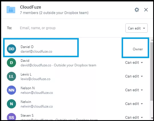Open the folder settings gear icon
This screenshot has height=121, width=154.
point(137,10)
